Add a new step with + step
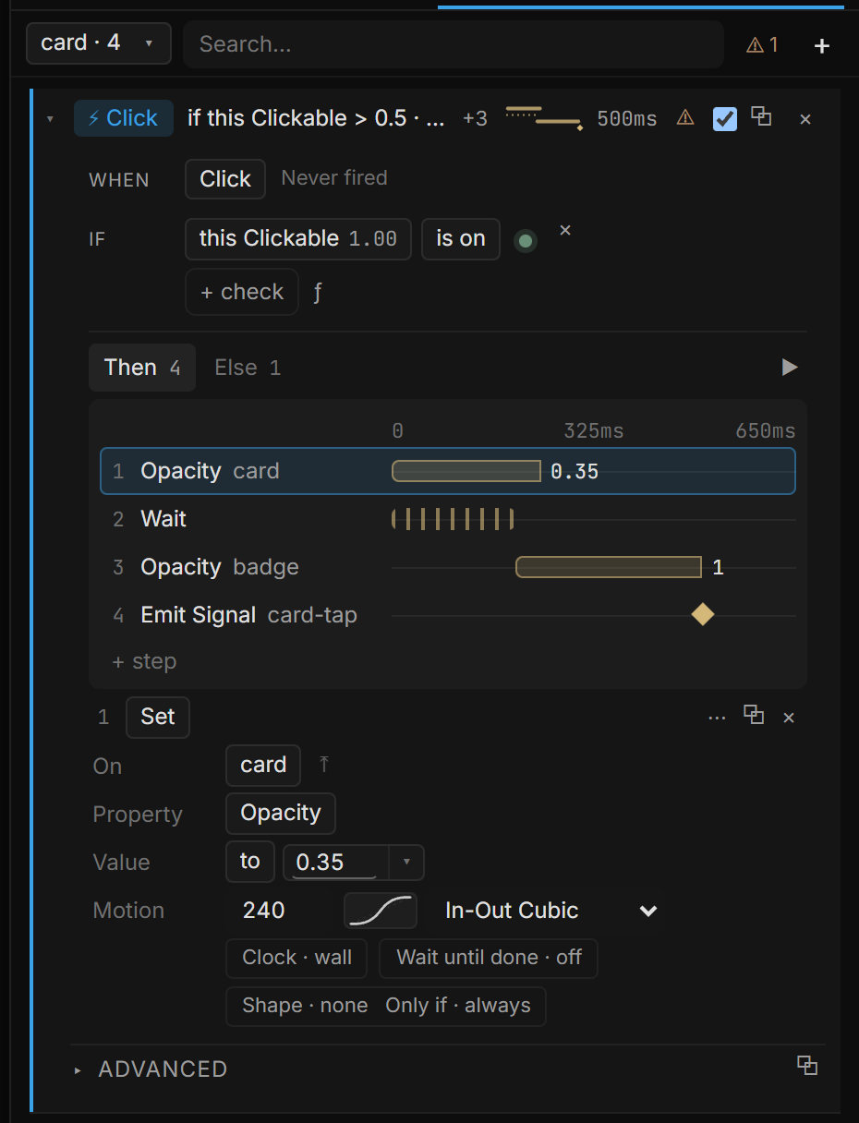 (144, 662)
